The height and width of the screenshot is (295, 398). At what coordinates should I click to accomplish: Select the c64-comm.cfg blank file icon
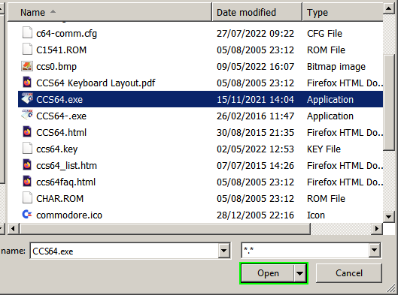coord(27,33)
